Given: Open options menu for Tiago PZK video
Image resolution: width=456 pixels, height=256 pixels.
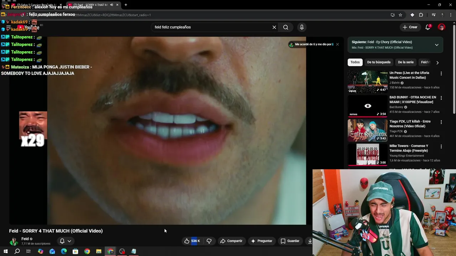Looking at the screenshot, I should click(441, 122).
